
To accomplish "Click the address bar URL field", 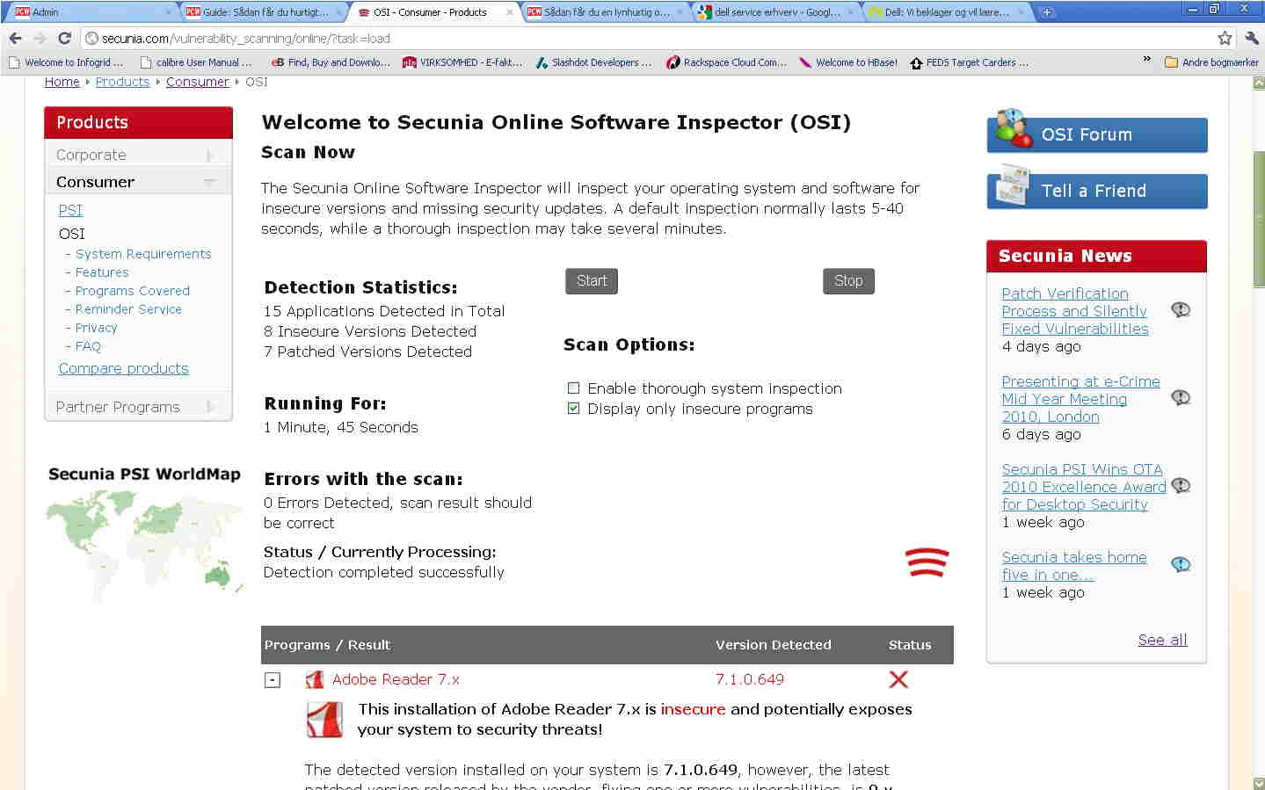I will coord(651,38).
